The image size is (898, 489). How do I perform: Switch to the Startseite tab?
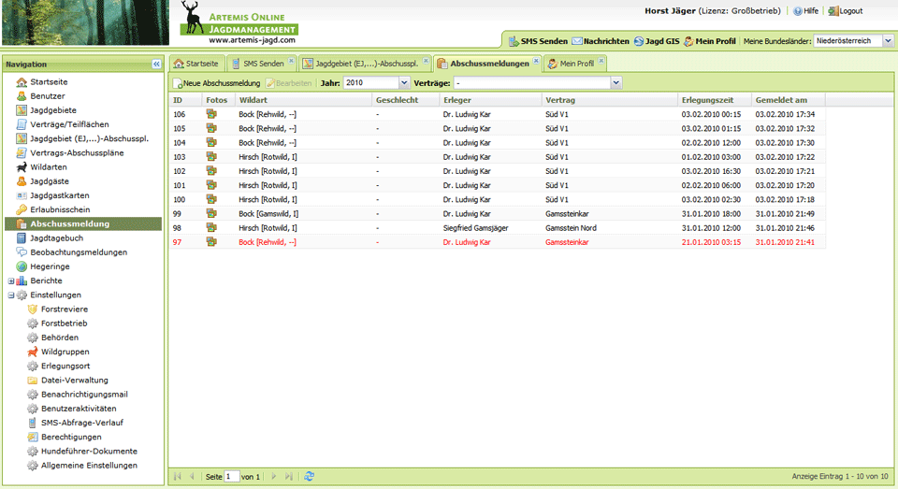[196, 64]
